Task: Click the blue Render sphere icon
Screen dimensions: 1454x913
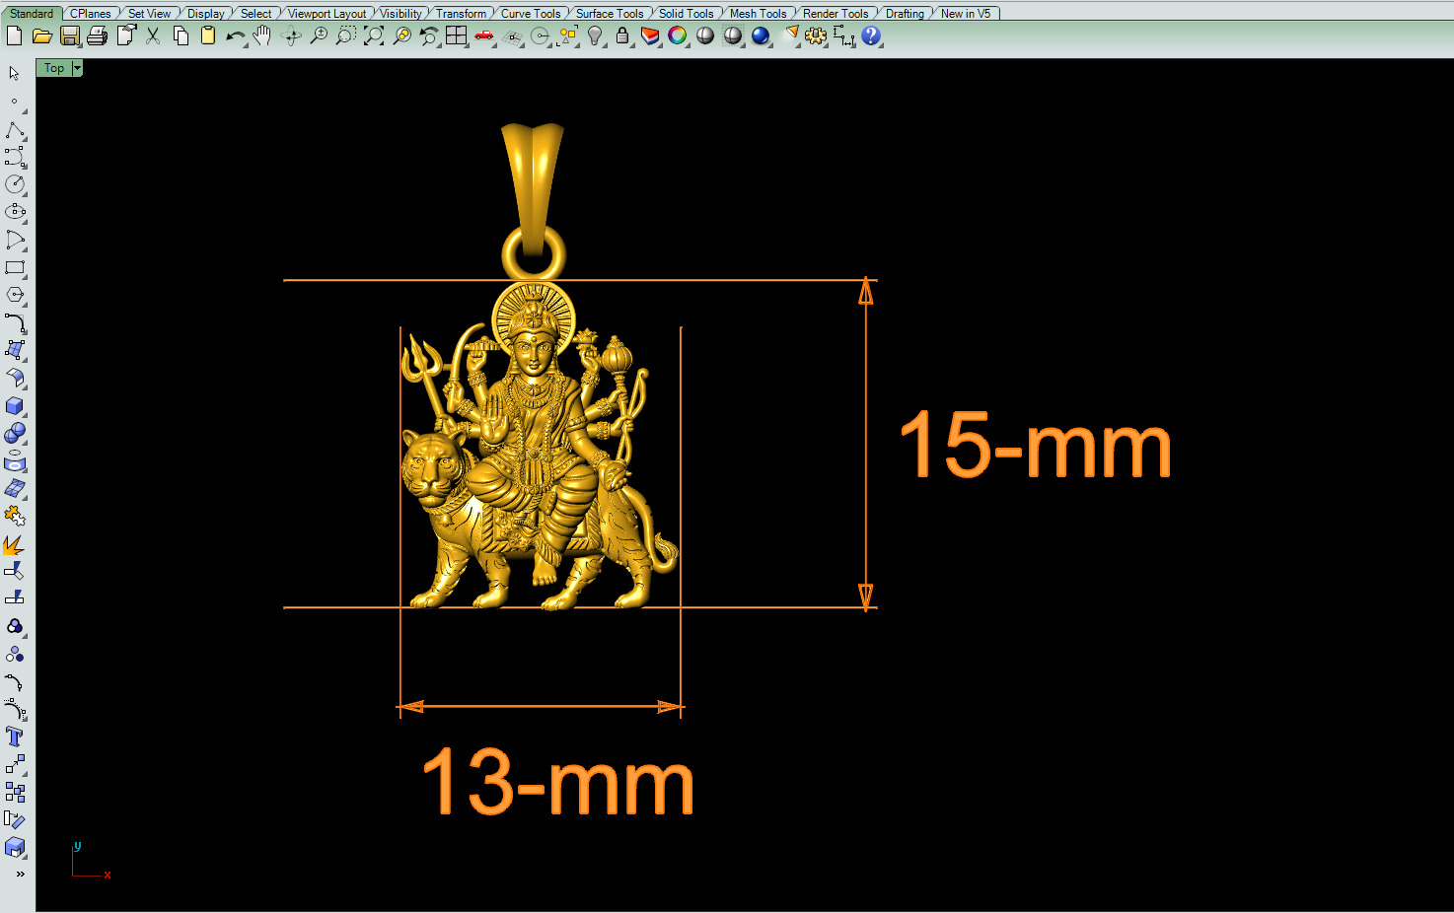Action: pyautogui.click(x=761, y=35)
